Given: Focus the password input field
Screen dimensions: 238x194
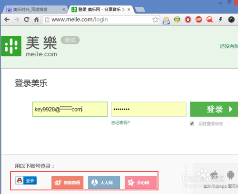Looking at the screenshot, I should point(149,109).
